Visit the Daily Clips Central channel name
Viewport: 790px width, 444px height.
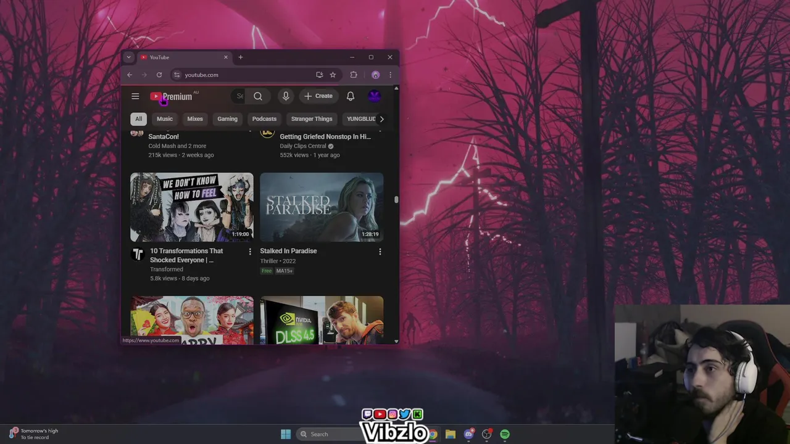pyautogui.click(x=303, y=146)
